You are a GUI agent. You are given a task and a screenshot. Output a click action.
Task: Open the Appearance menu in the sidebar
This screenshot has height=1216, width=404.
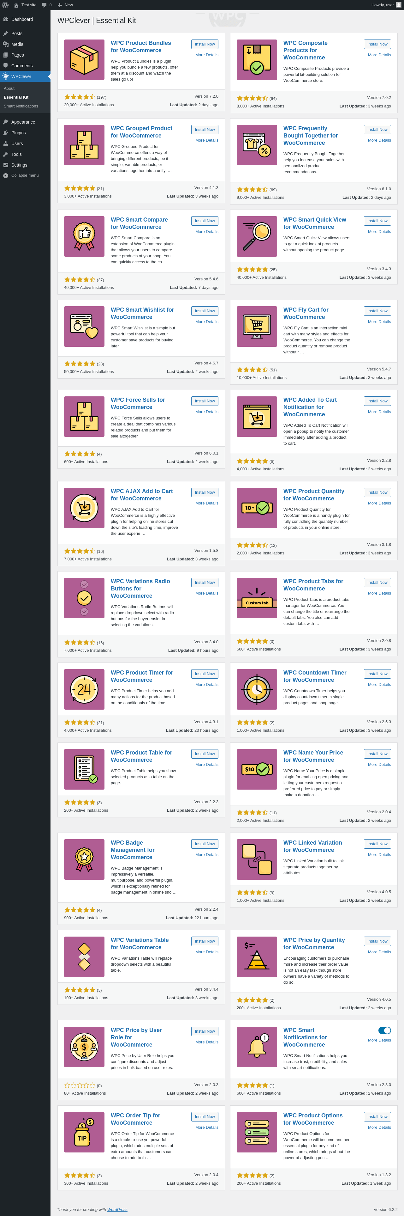click(x=23, y=122)
